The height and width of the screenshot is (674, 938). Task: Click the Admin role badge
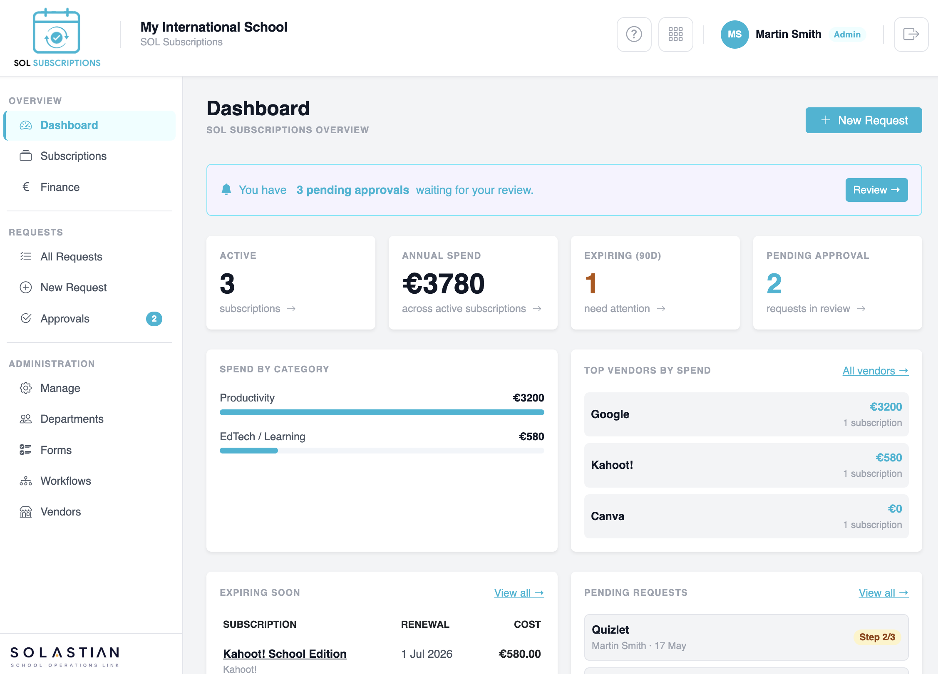point(847,35)
